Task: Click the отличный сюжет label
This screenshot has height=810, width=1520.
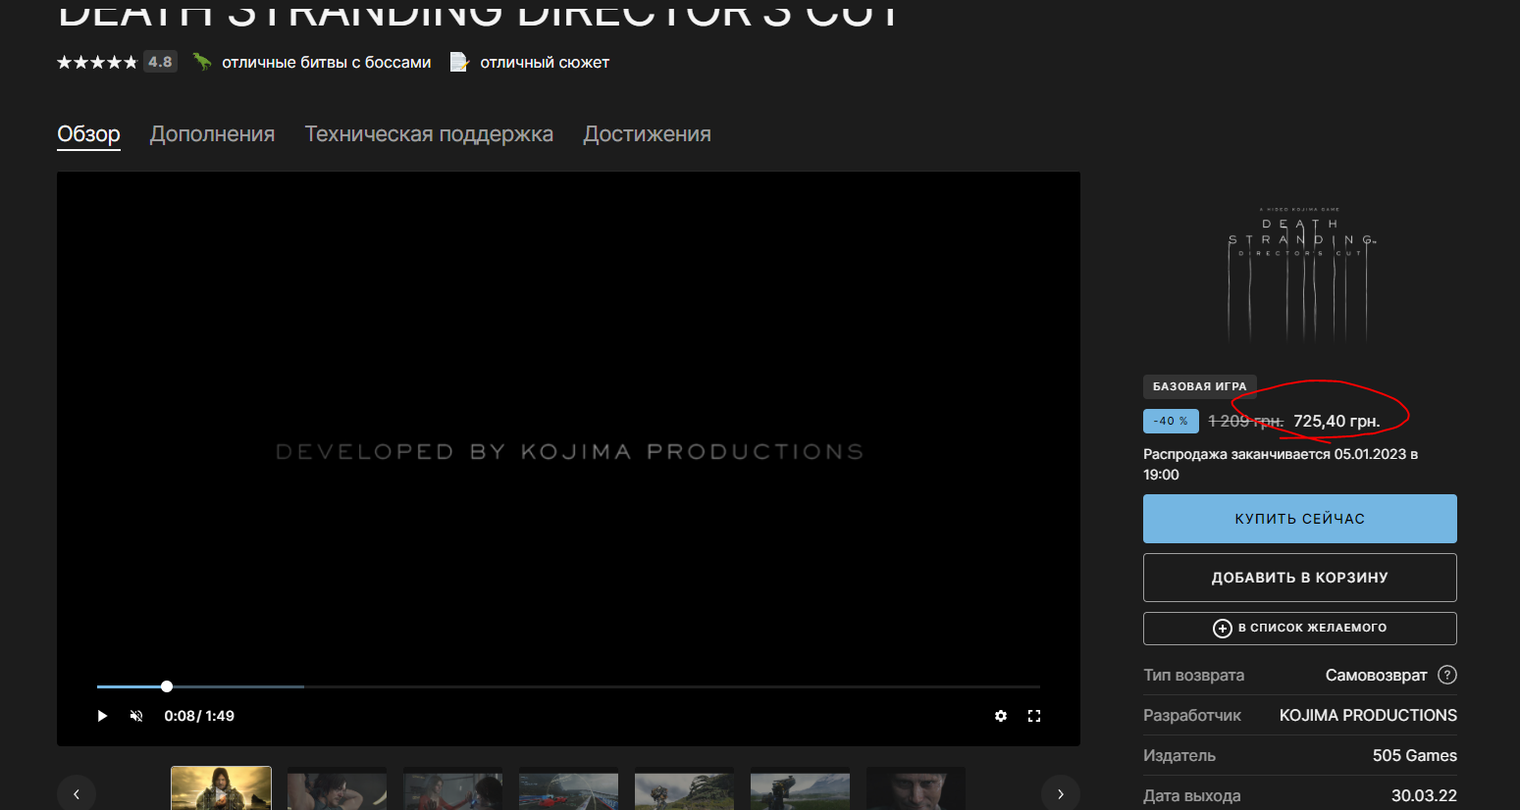Action: 545,63
